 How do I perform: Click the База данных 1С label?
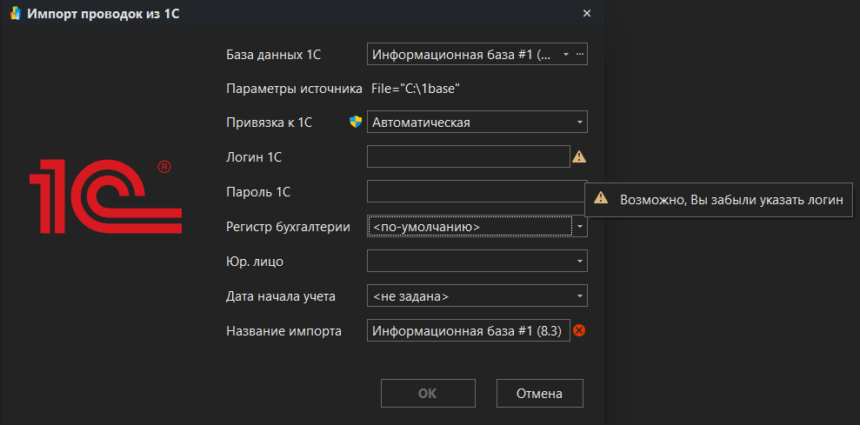pyautogui.click(x=273, y=55)
